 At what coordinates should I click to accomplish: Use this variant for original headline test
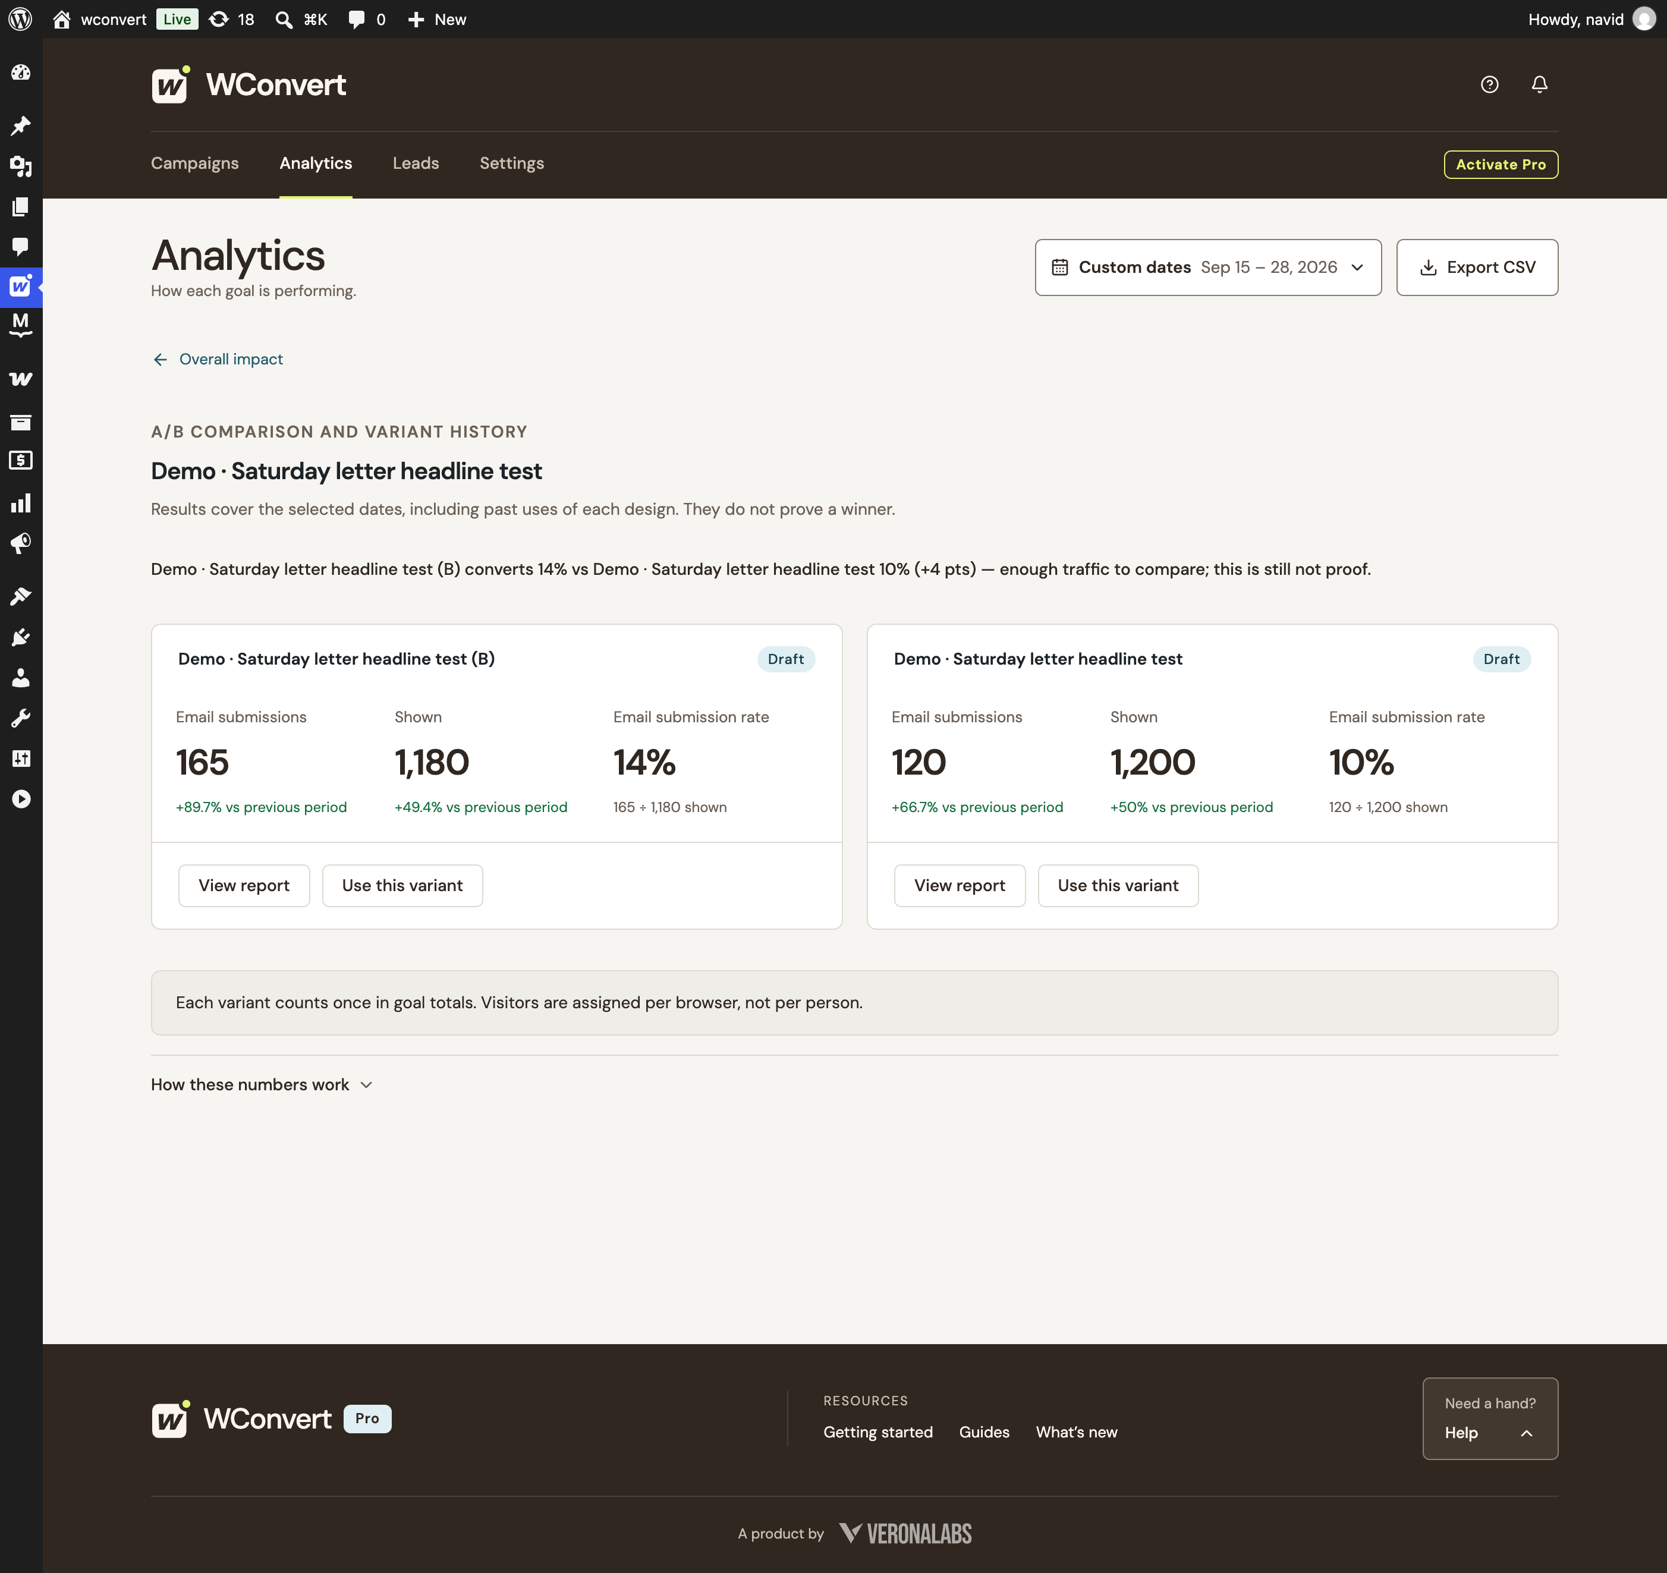[x=1118, y=885]
